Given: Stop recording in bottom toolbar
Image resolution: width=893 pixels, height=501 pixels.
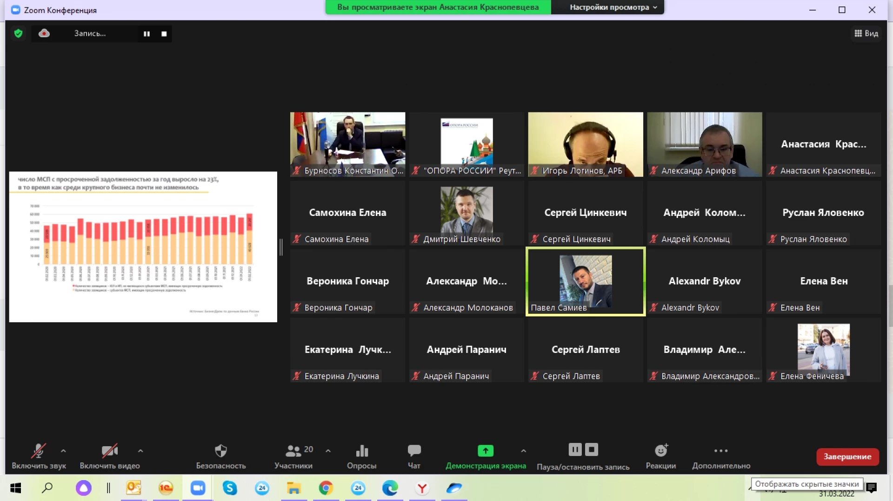Looking at the screenshot, I should pos(592,449).
